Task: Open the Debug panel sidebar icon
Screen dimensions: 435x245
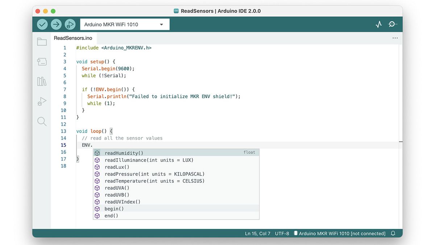Action: 42,102
